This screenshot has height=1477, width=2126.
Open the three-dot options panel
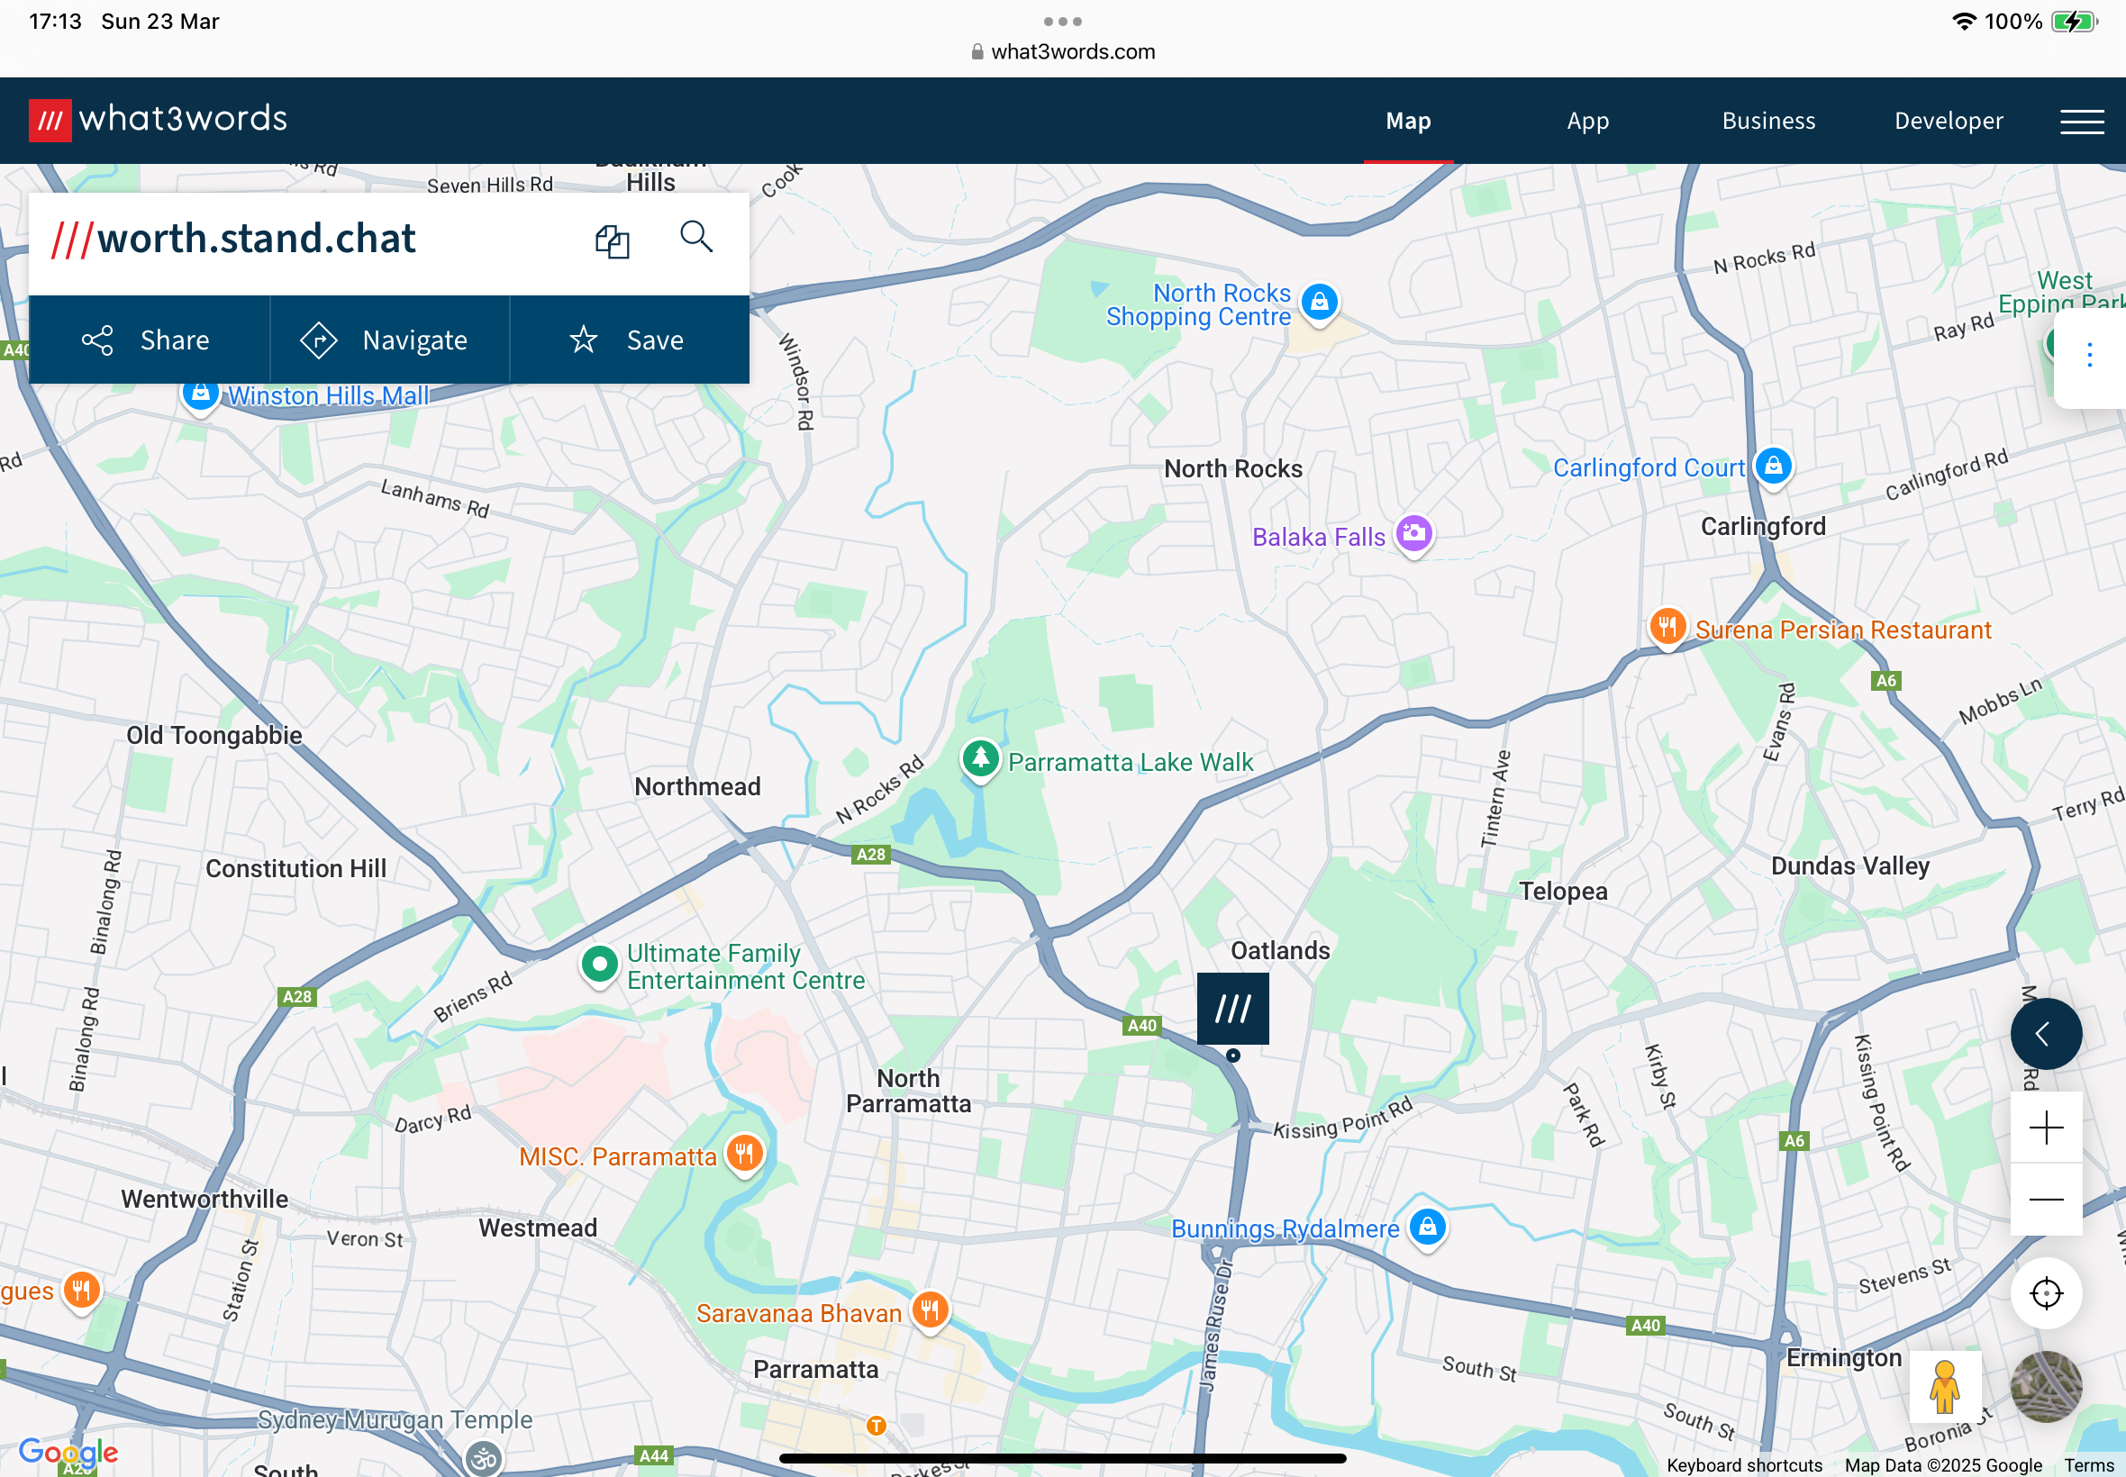[2089, 356]
